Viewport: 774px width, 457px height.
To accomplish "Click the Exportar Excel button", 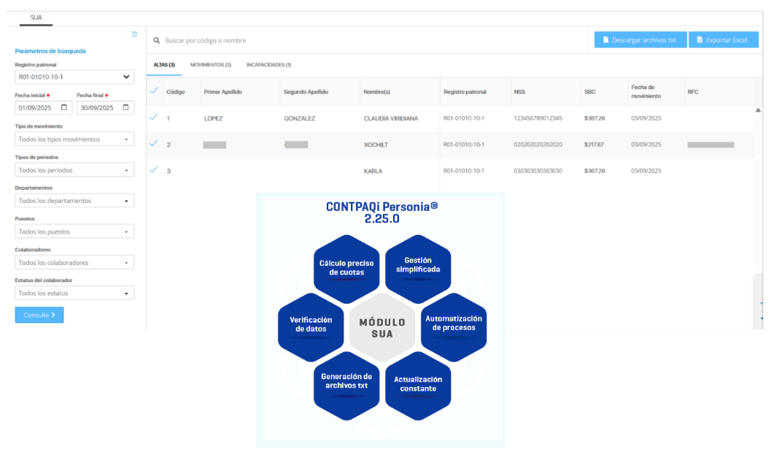I will point(723,40).
